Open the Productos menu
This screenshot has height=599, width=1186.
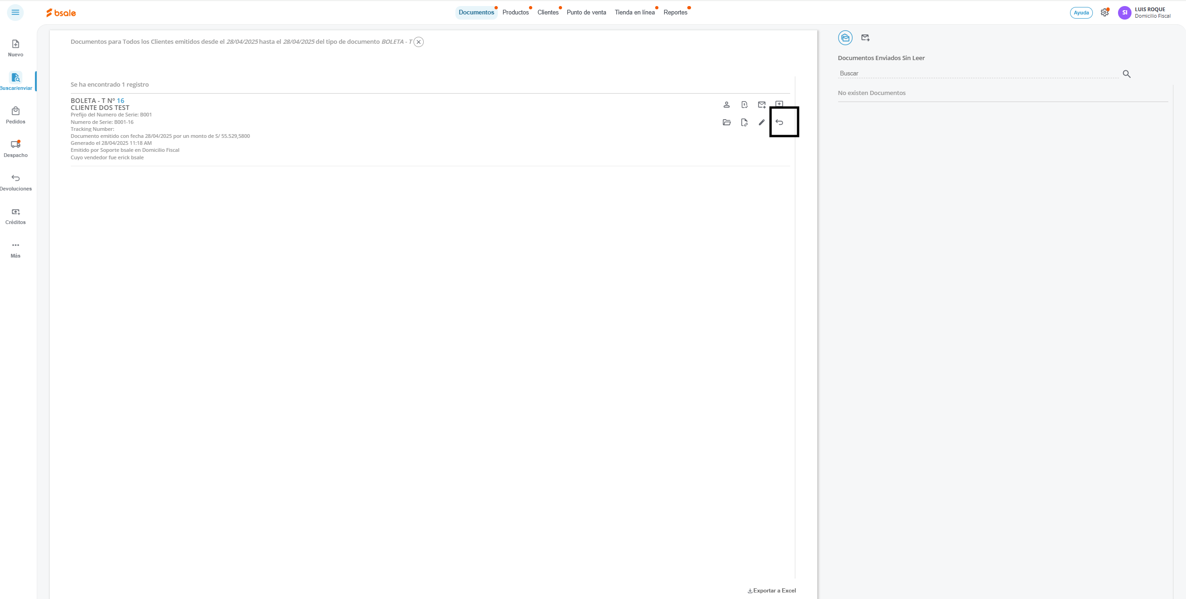(x=515, y=13)
